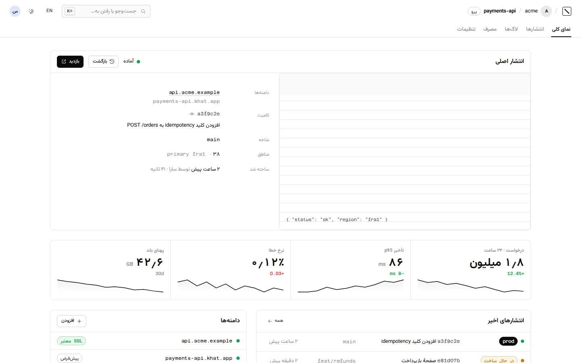Click the error rate ۰٫۱۲٪ value
The height and width of the screenshot is (363, 581).
(268, 263)
